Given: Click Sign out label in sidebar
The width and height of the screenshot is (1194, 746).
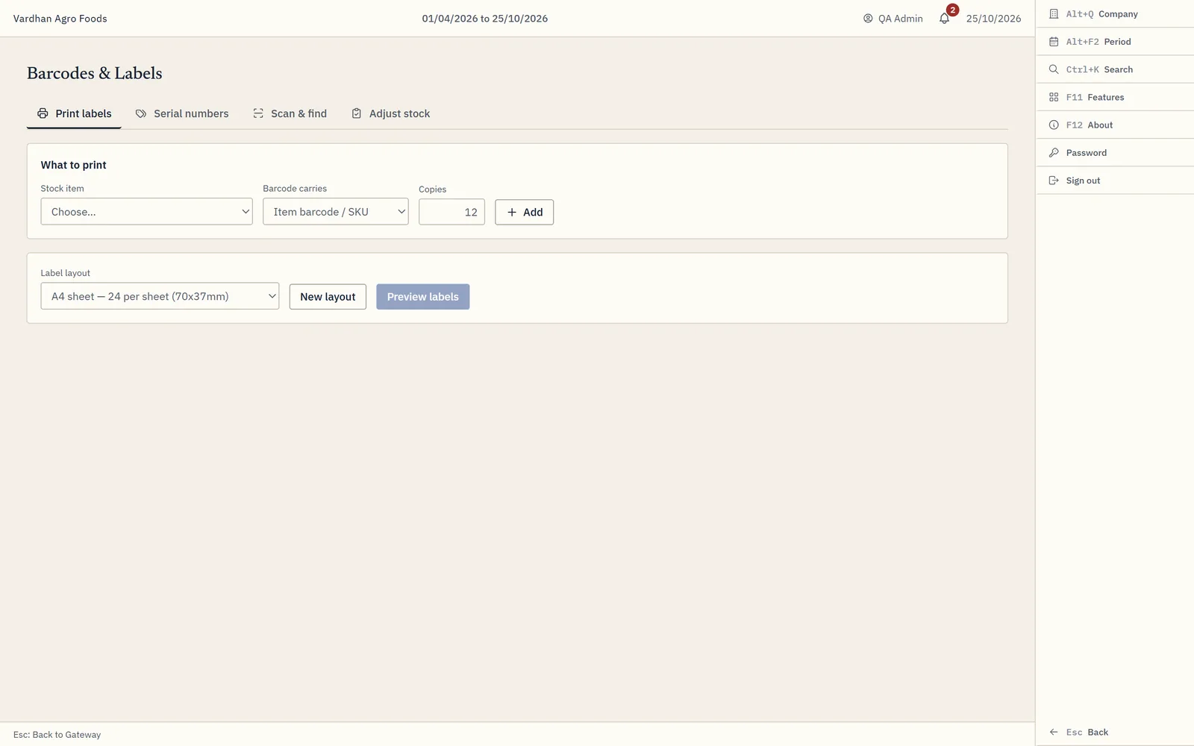Looking at the screenshot, I should pyautogui.click(x=1083, y=181).
